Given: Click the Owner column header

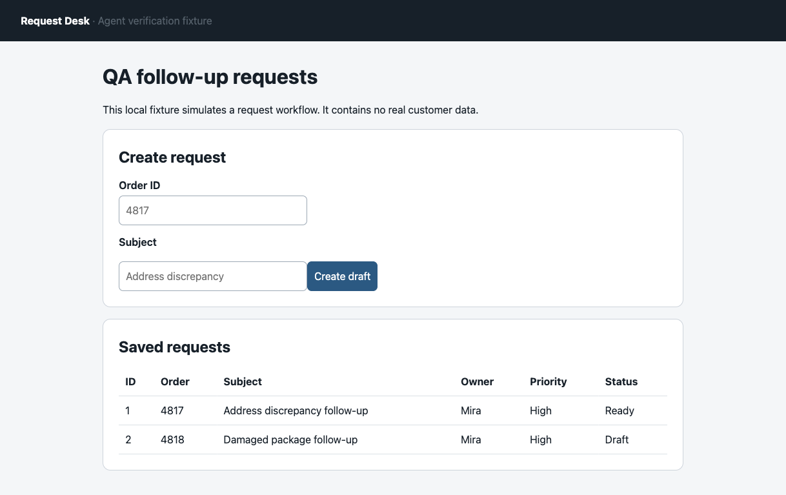Looking at the screenshot, I should pyautogui.click(x=477, y=381).
